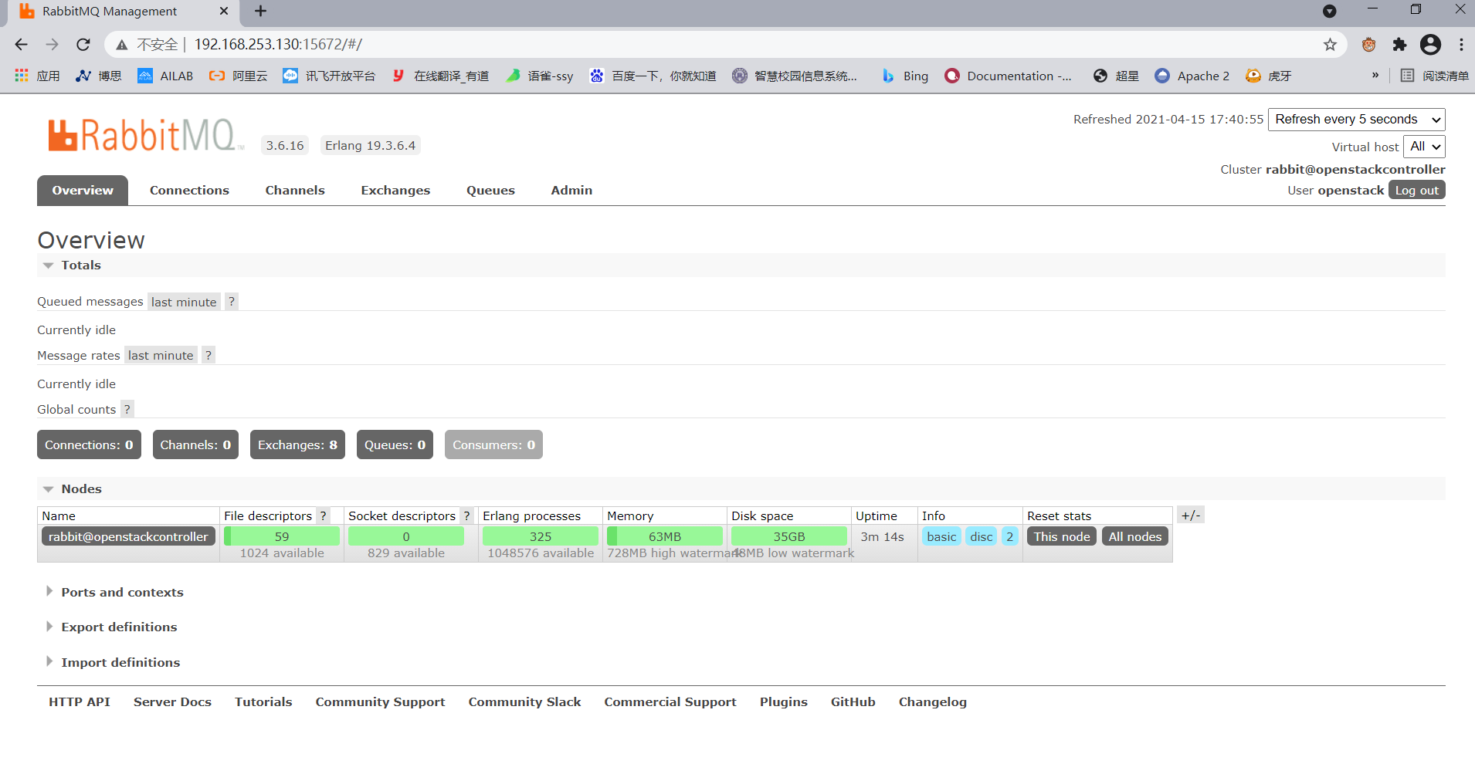The height and width of the screenshot is (764, 1475).
Task: Open the Extensions puzzle icon
Action: click(x=1399, y=45)
